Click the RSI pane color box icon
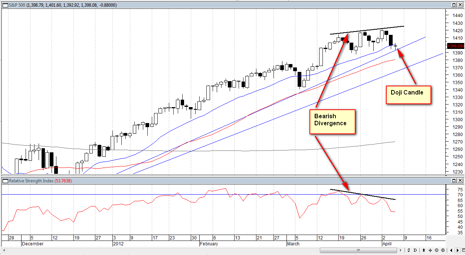This screenshot has width=465, height=255. point(5,181)
